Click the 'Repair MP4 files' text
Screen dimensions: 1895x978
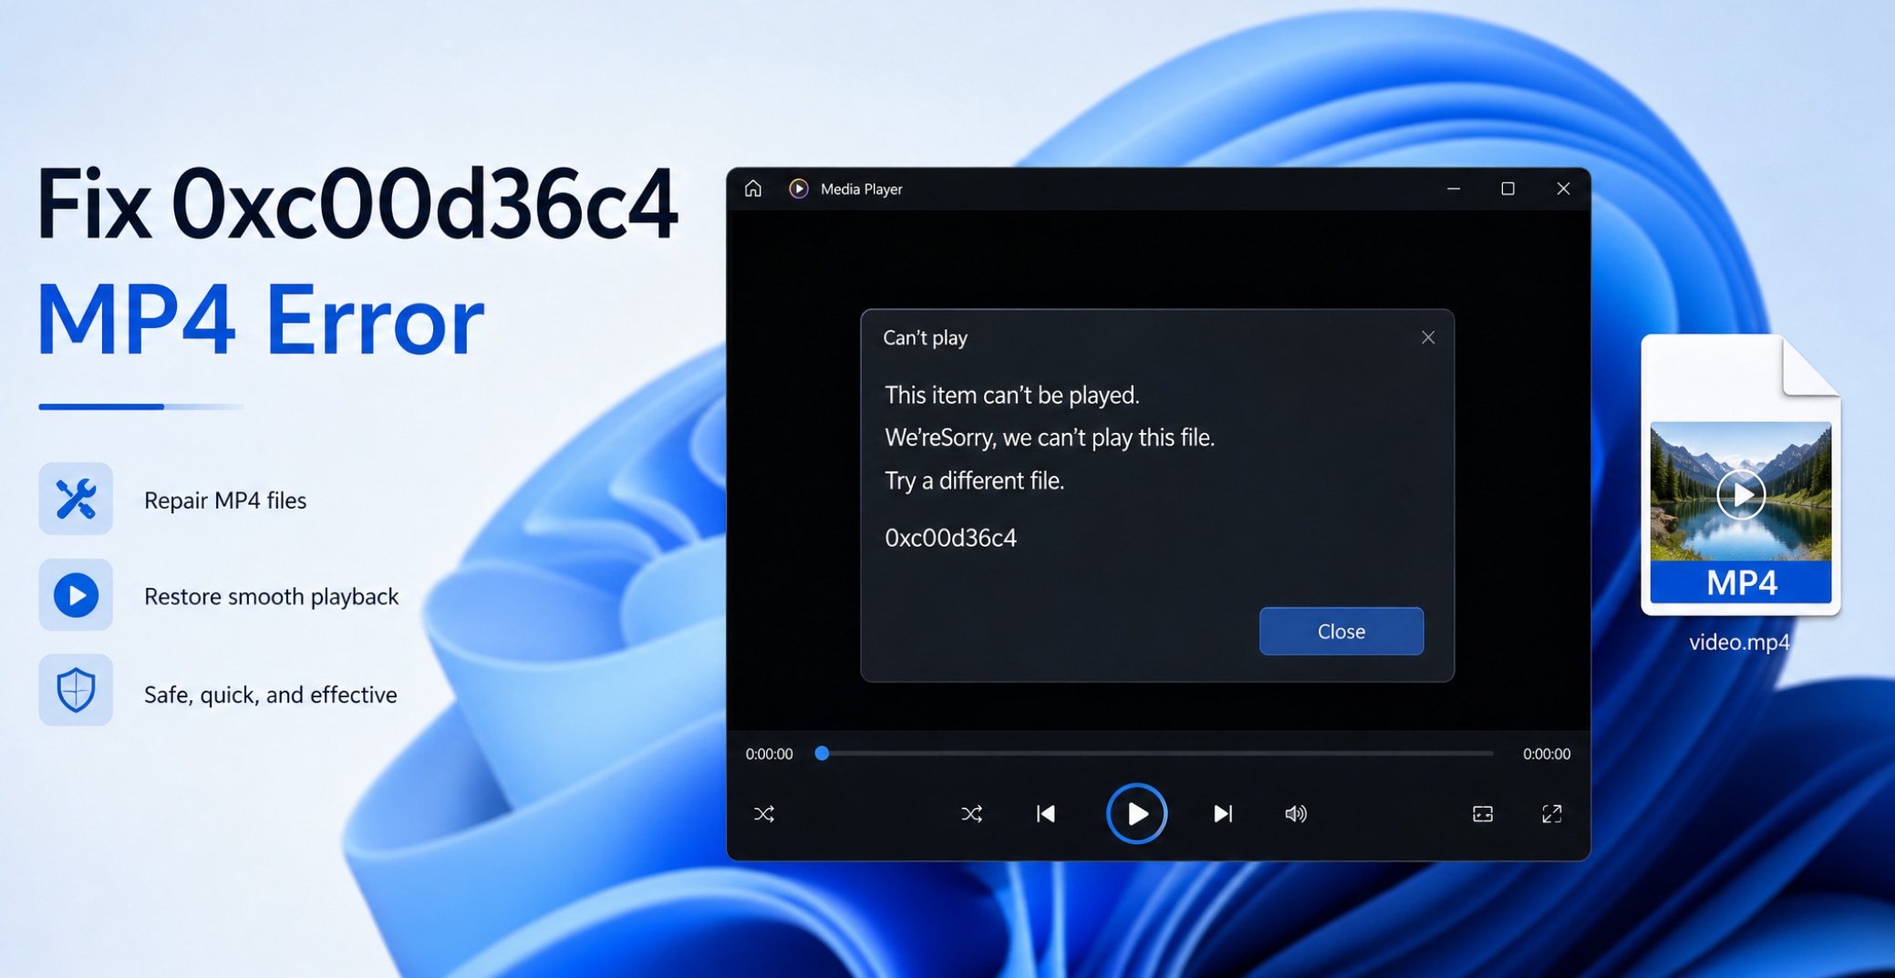pyautogui.click(x=225, y=500)
